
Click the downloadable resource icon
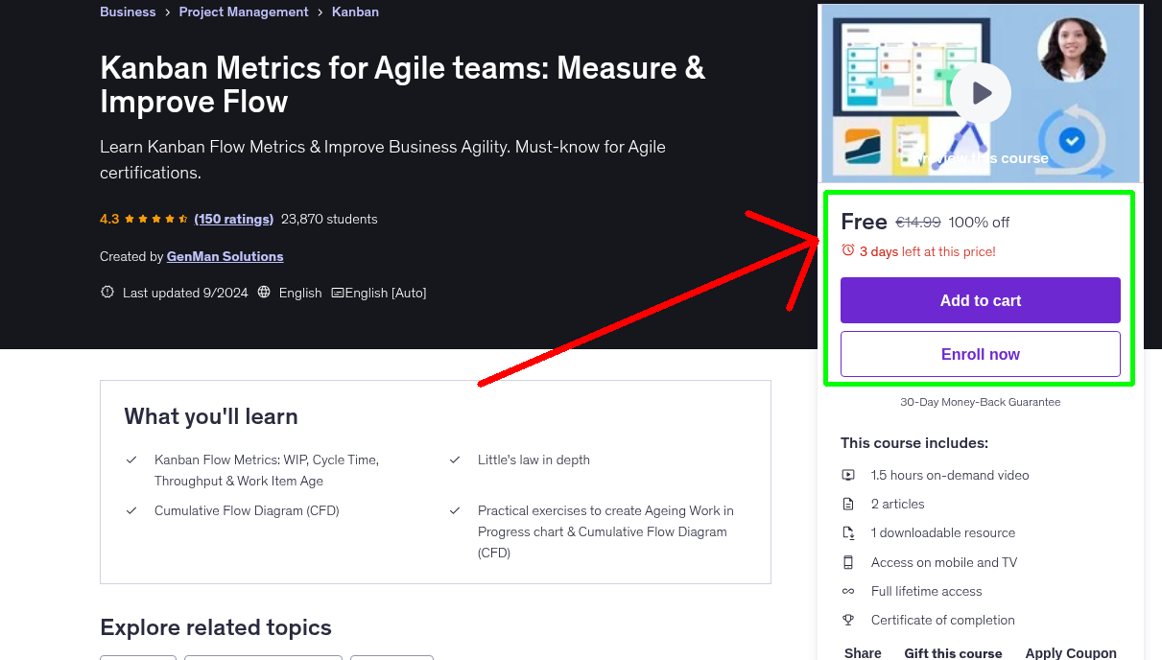click(x=848, y=532)
